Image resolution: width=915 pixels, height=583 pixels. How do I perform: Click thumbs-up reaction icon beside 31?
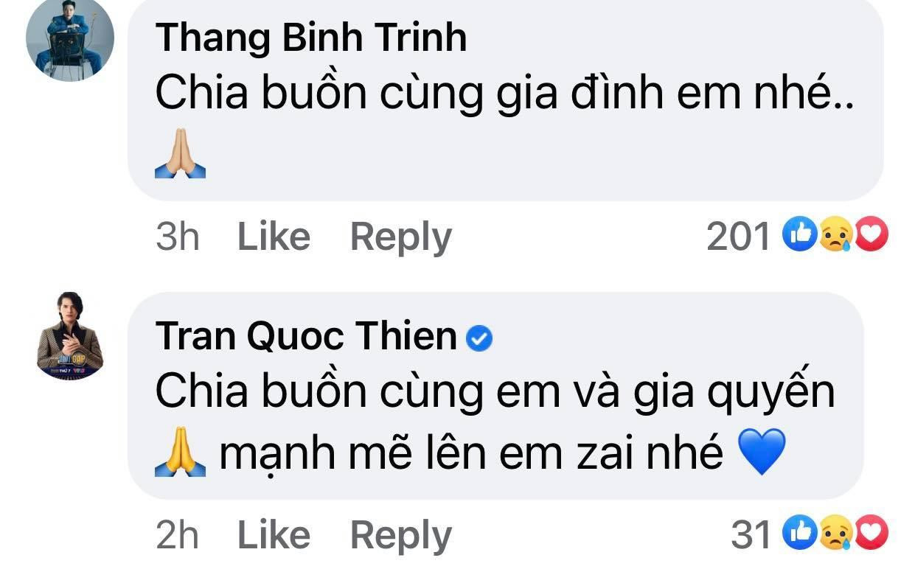pyautogui.click(x=799, y=534)
